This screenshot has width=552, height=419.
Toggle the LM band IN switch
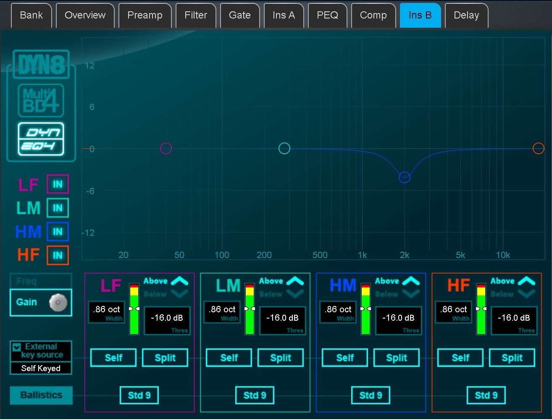[58, 208]
